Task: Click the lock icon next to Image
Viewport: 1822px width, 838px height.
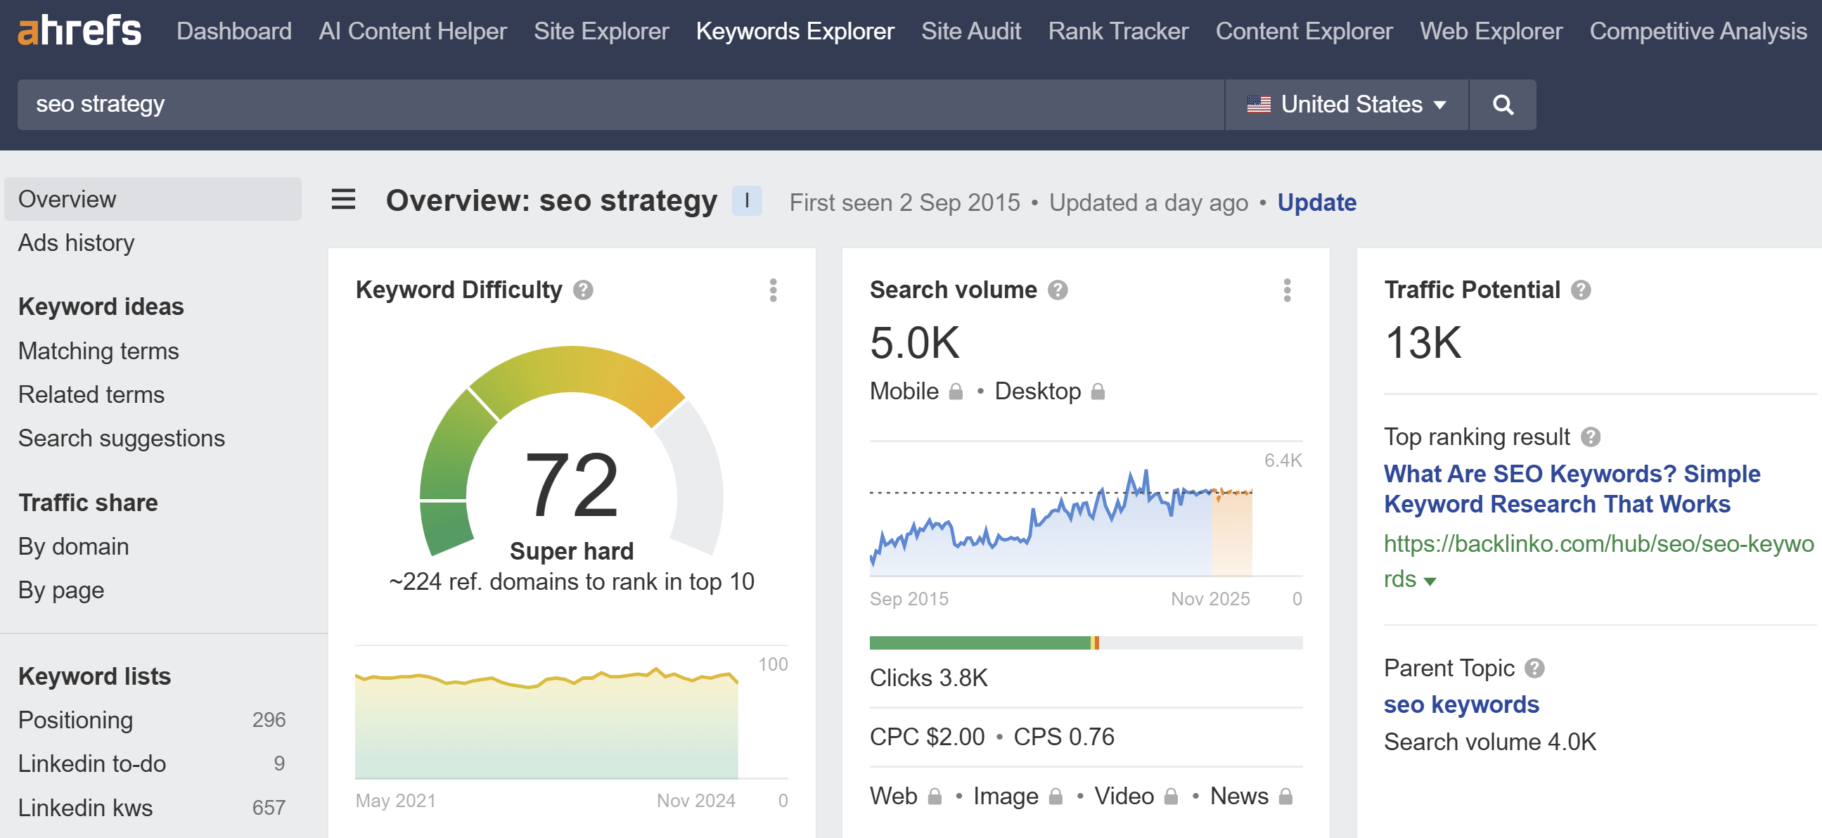Action: click(x=1056, y=797)
